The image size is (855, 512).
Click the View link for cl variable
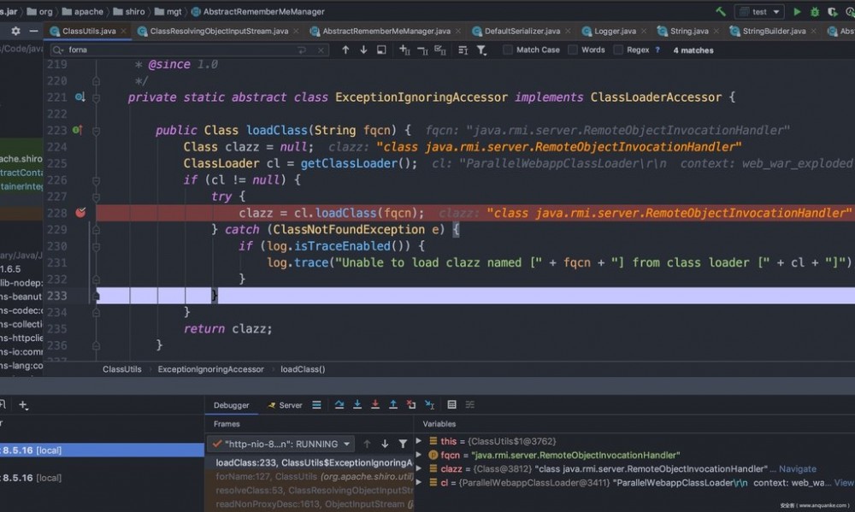pyautogui.click(x=843, y=483)
